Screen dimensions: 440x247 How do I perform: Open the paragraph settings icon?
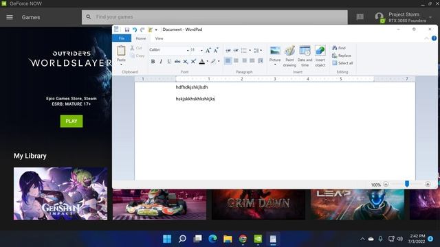click(x=261, y=60)
